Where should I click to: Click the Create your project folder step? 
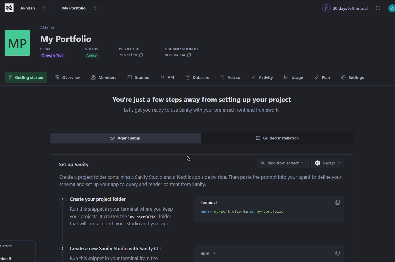tap(98, 199)
